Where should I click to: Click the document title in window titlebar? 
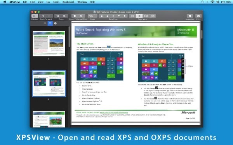click(x=118, y=12)
